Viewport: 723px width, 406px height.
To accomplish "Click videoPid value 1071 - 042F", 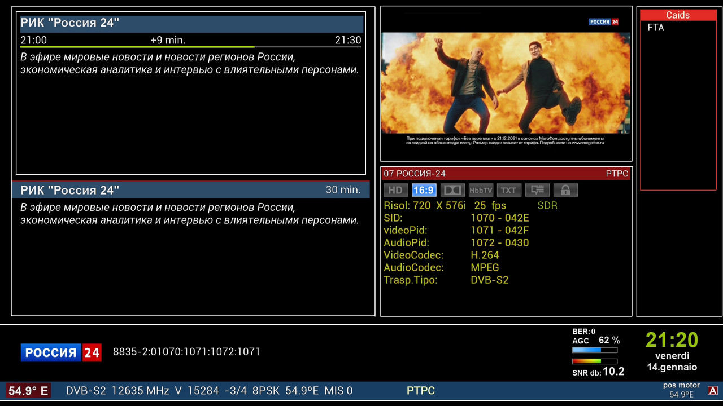I will (x=500, y=231).
